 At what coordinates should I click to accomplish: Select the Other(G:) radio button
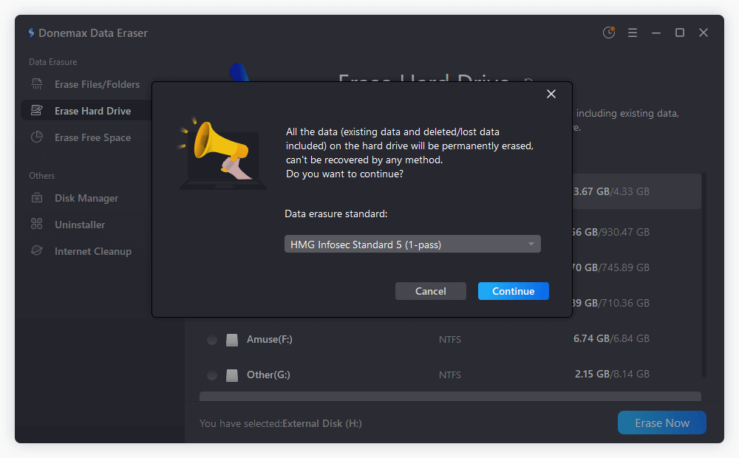(x=212, y=375)
